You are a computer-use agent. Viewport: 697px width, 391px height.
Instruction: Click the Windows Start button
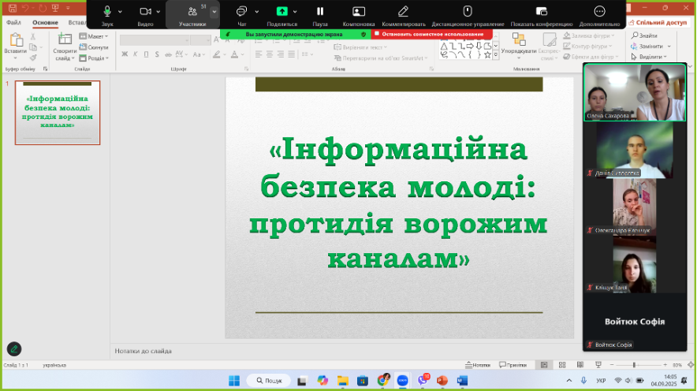(234, 380)
